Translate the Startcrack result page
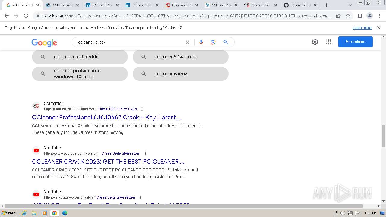Viewport: 386px width, 217px height. [118, 109]
